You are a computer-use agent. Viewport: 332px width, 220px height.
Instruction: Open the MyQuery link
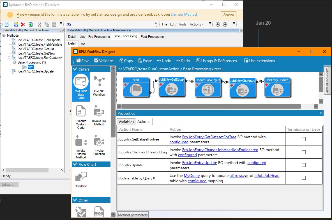(192, 175)
